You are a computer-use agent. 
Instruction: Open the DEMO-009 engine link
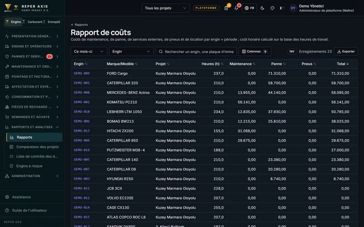[82, 73]
